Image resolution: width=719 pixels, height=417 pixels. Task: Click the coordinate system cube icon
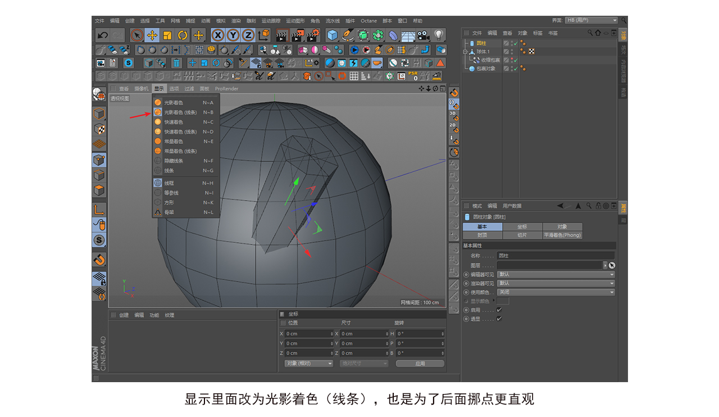pos(263,35)
